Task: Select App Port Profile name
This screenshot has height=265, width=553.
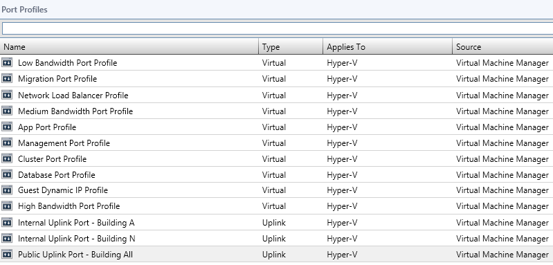Action: pos(47,127)
